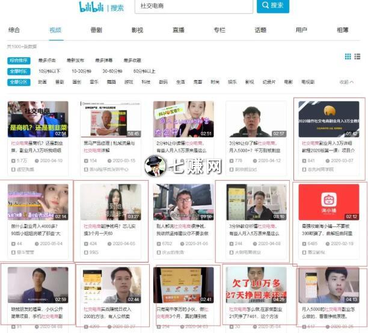
Task: Click uploader icon on the 6485 views card
Action: tap(304, 252)
